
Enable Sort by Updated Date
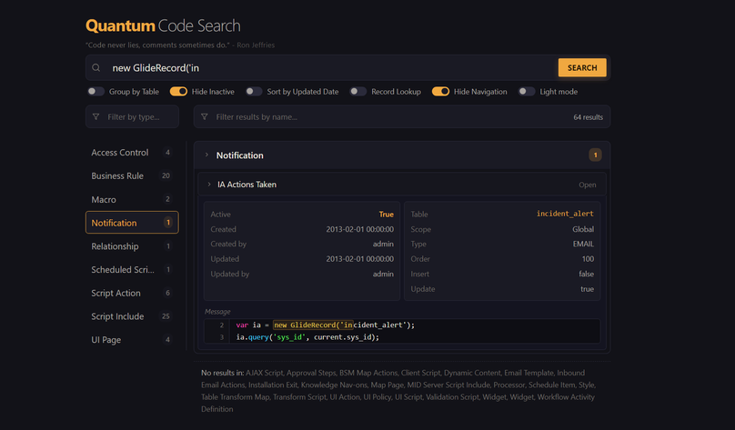[x=254, y=92]
